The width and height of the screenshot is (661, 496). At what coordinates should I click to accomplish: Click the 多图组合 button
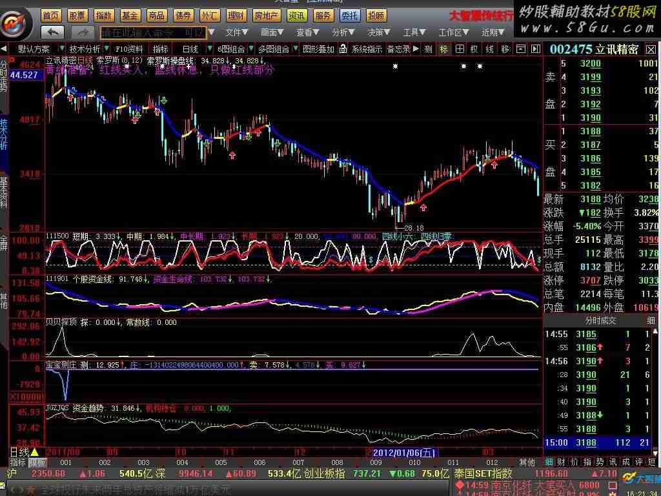274,49
